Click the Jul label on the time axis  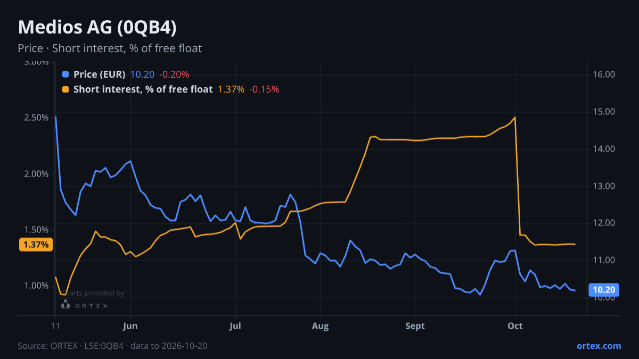coord(235,326)
